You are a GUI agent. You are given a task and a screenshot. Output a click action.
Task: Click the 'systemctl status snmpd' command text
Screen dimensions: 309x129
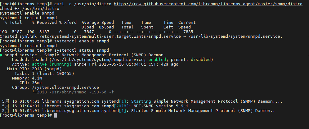click(81, 50)
